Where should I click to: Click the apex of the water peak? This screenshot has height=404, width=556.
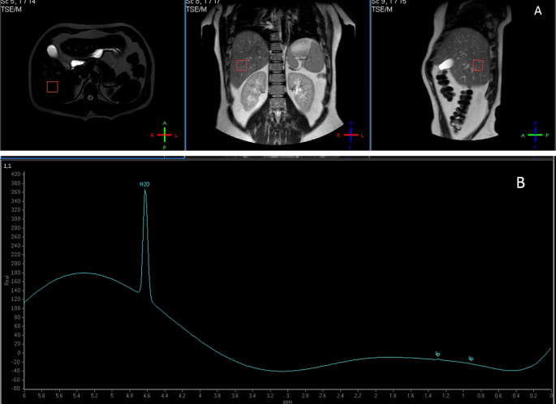[x=145, y=191]
